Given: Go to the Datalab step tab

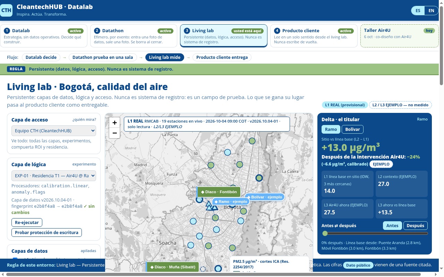Looking at the screenshot, I should [43, 36].
